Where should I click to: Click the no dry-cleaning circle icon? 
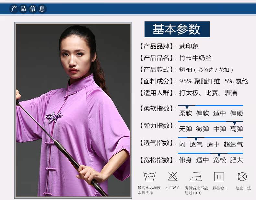point(242,176)
